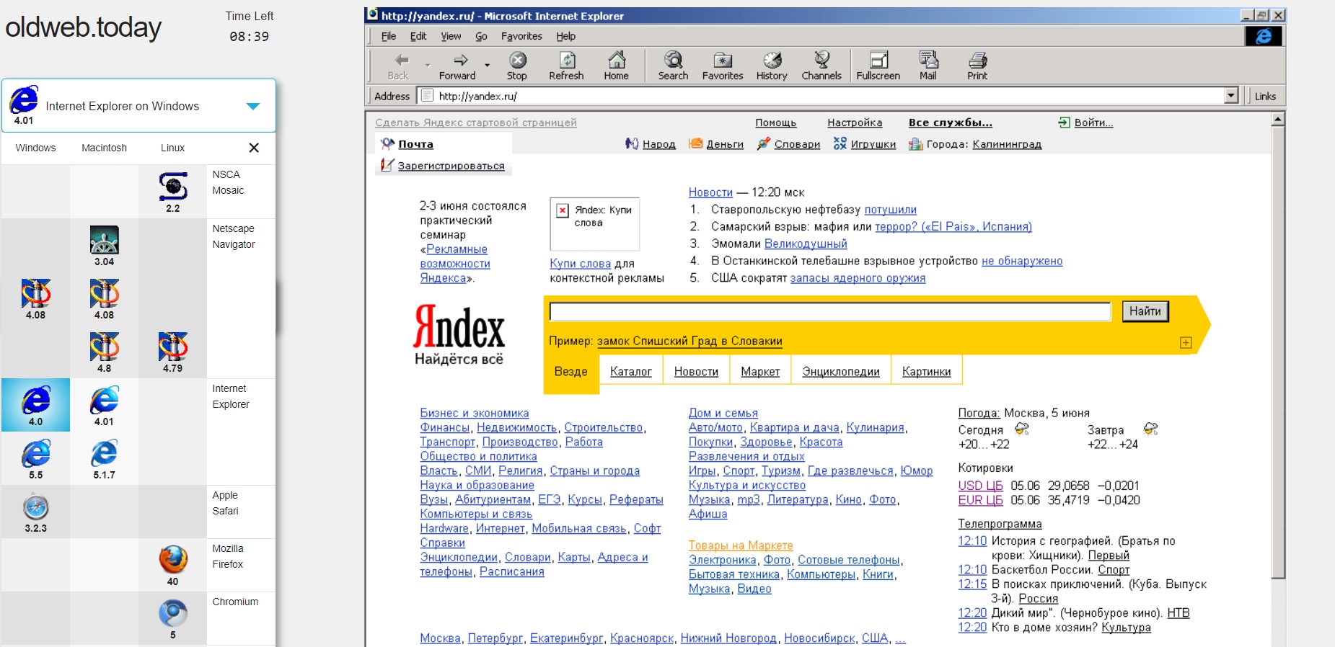Open the Channels toolbar icon

click(x=821, y=65)
